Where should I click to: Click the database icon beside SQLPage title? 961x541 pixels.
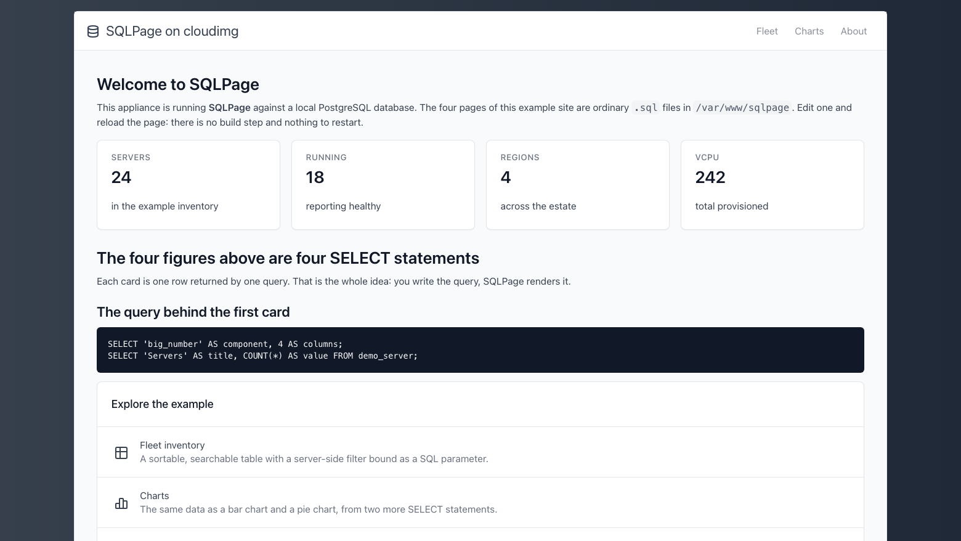click(x=93, y=31)
